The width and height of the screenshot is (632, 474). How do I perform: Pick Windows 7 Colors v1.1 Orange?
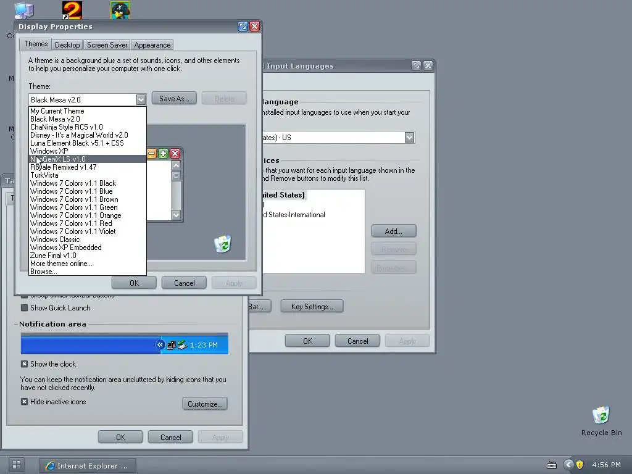(x=88, y=215)
